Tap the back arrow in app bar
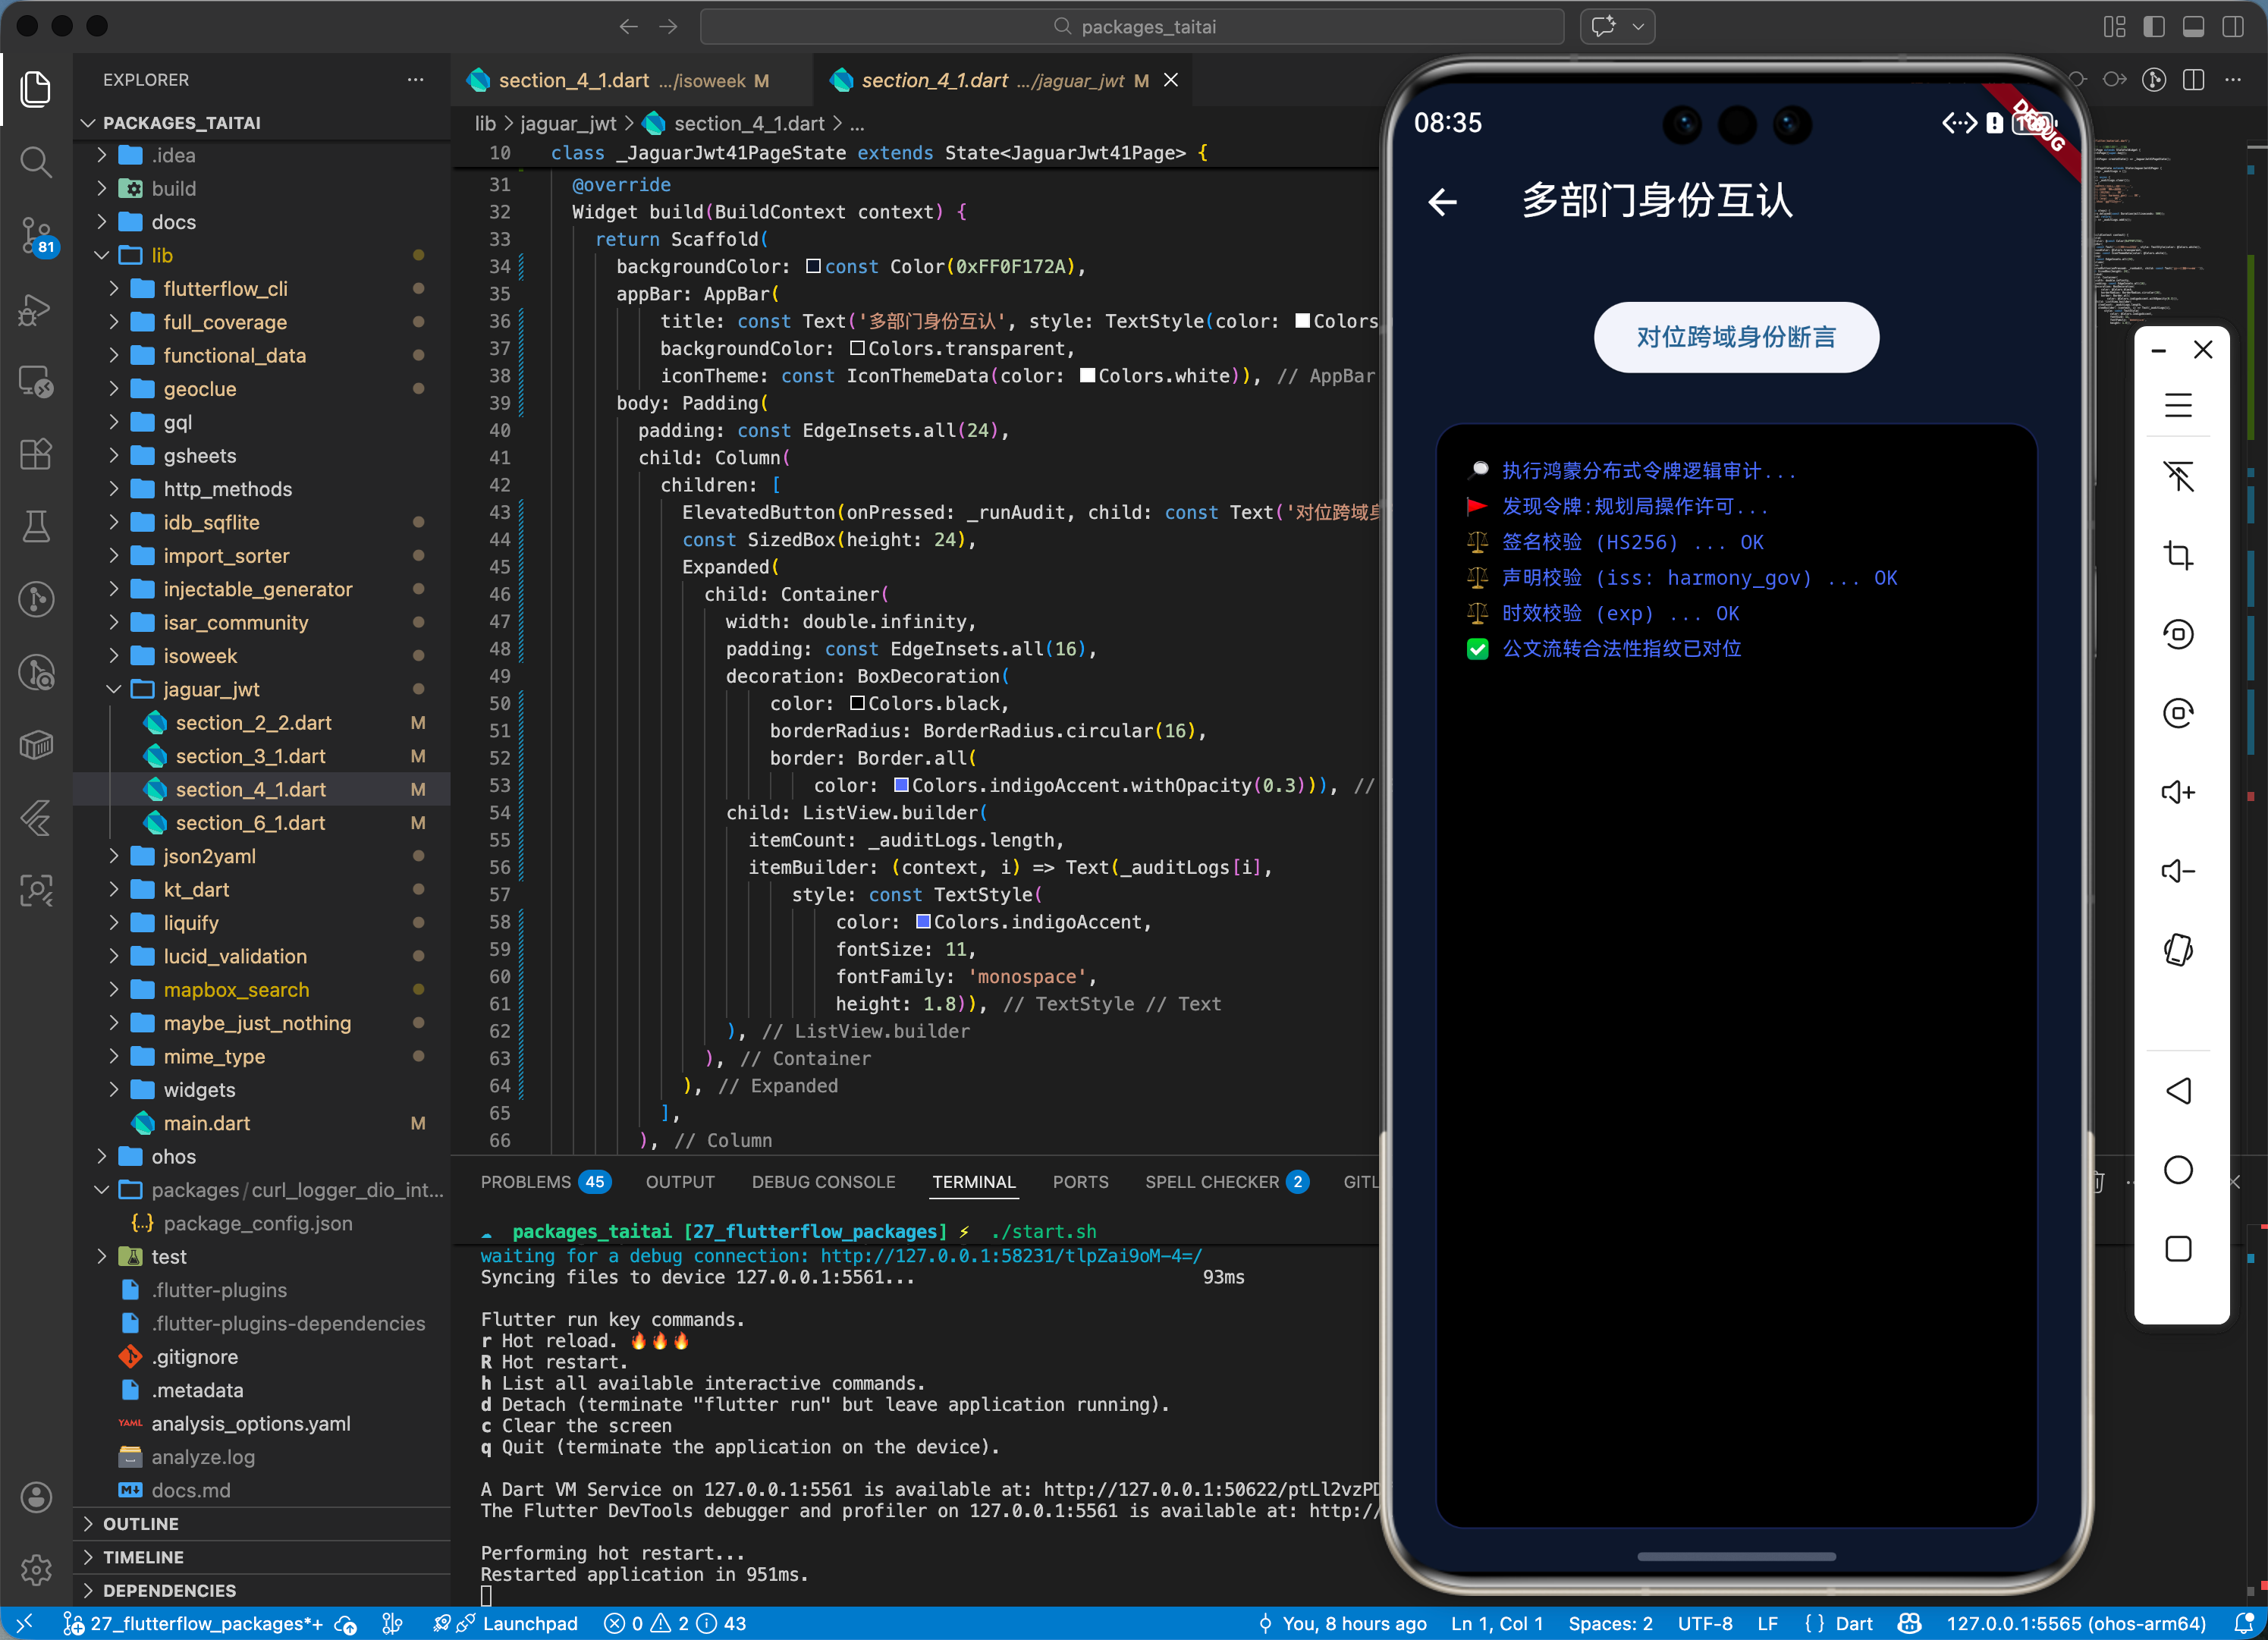 tap(1442, 202)
